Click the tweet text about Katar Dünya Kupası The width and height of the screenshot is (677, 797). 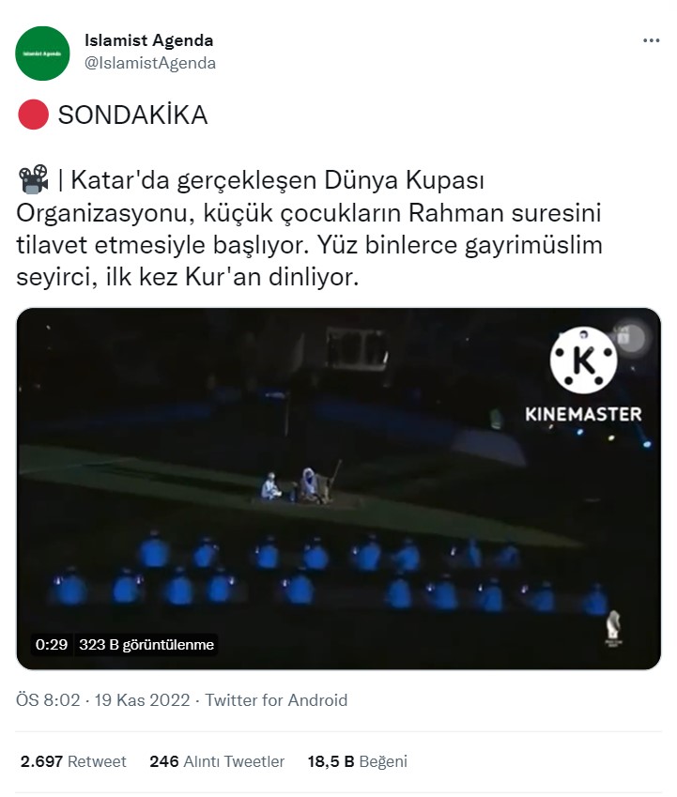tap(309, 229)
